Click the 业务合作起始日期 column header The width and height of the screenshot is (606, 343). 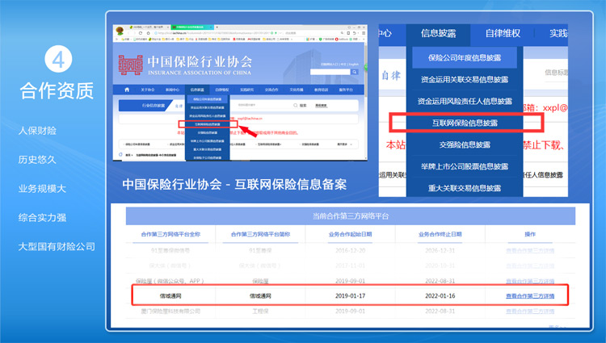tap(350, 234)
